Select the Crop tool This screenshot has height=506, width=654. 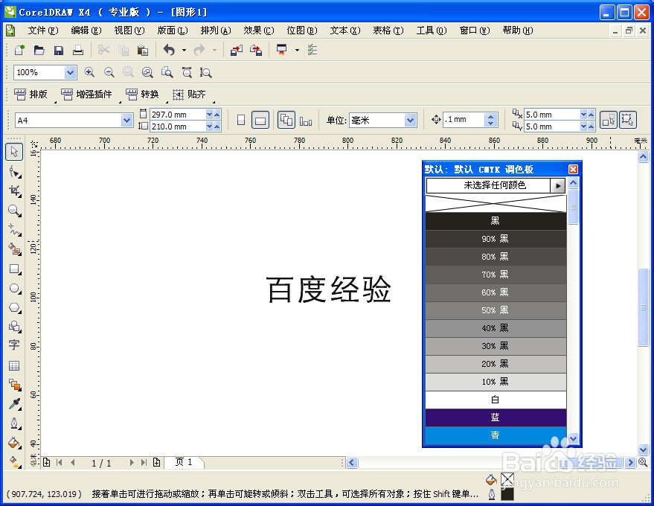pyautogui.click(x=15, y=191)
